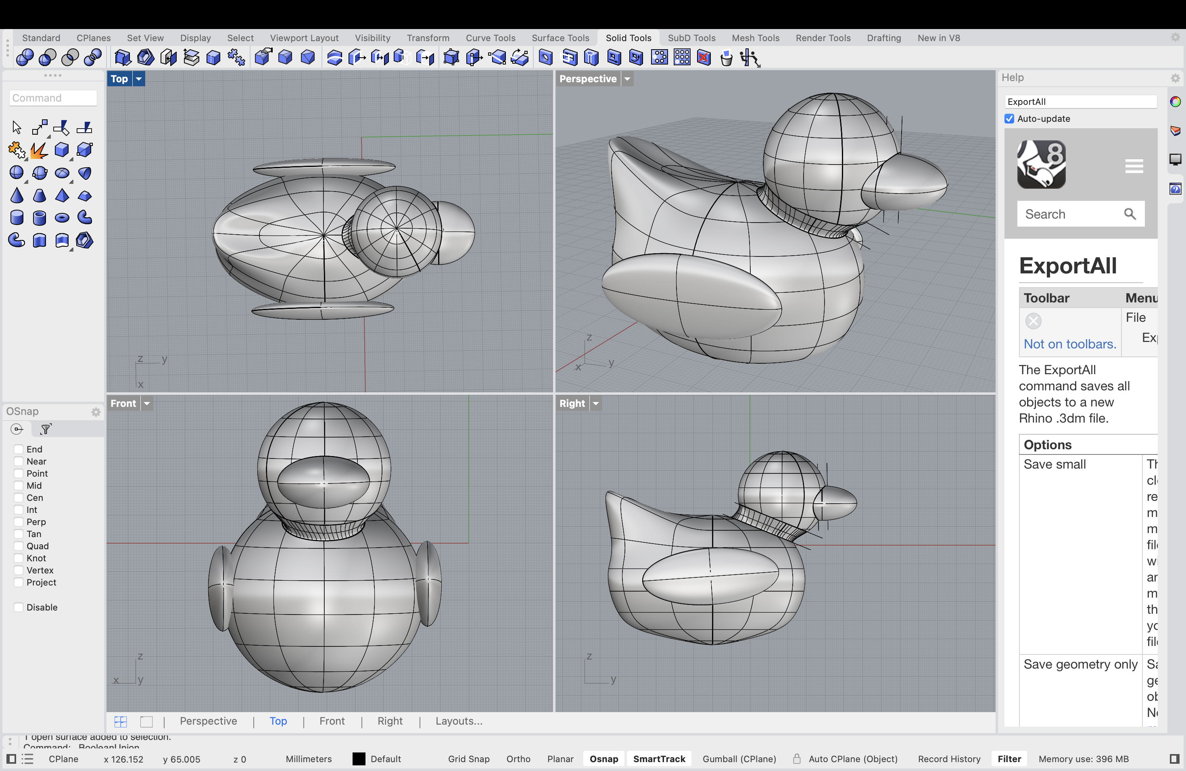
Task: Click the red X delete hole icon
Action: tap(704, 58)
